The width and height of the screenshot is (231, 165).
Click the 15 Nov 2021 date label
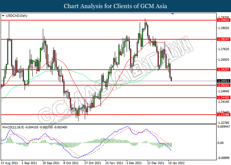114,163
